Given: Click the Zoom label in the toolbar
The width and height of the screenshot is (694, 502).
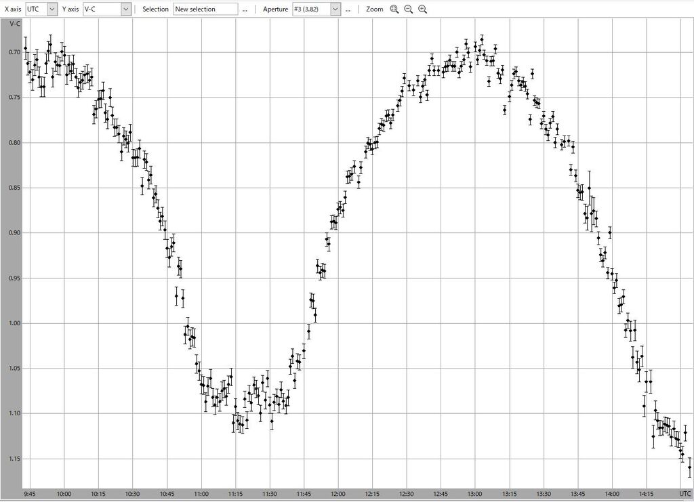Looking at the screenshot, I should pos(374,9).
